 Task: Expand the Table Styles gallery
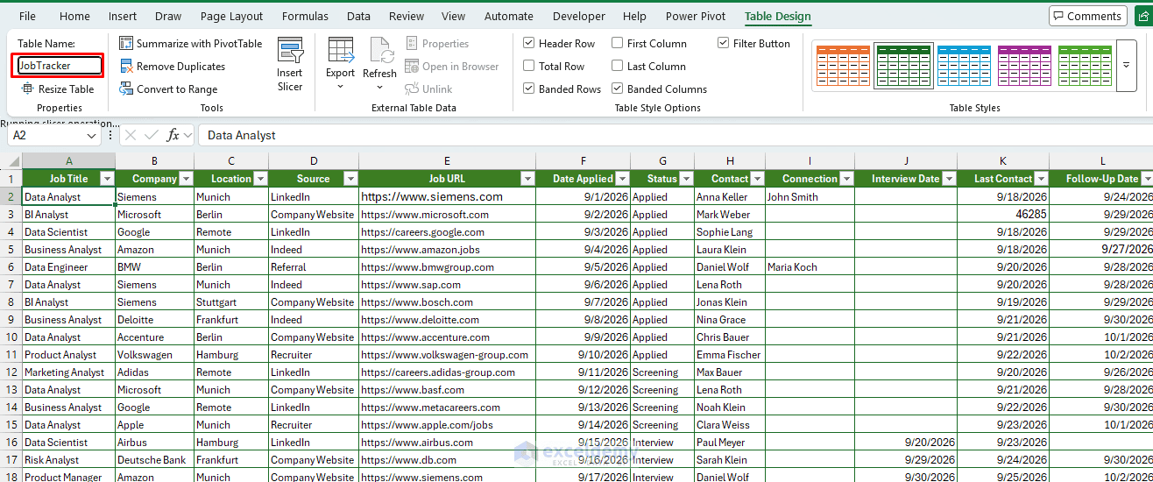pos(1127,66)
